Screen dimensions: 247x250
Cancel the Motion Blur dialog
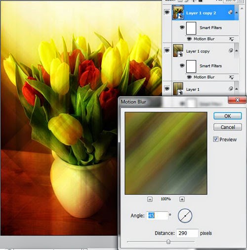[228, 127]
